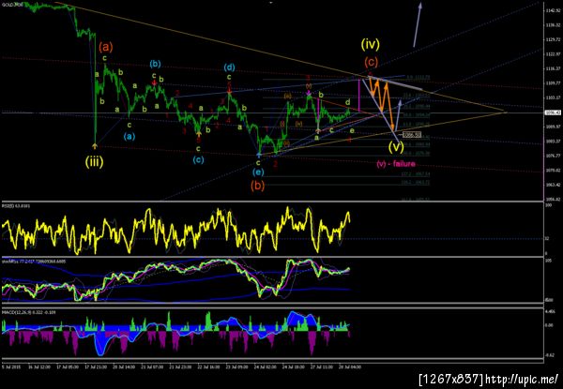
Task: Select the 1103.17 price axis value
Action: point(553,97)
